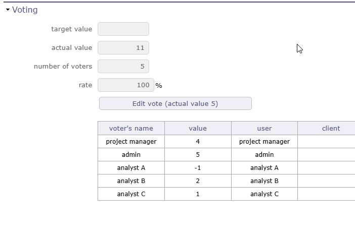Select analyst C voter name cell
The image size is (355, 236).
[131, 194]
